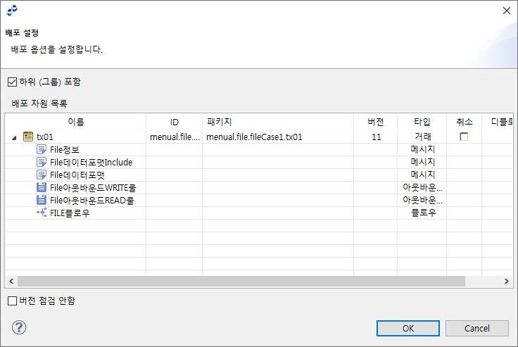Click the File정보 message icon
This screenshot has height=347, width=518.
pyautogui.click(x=42, y=149)
